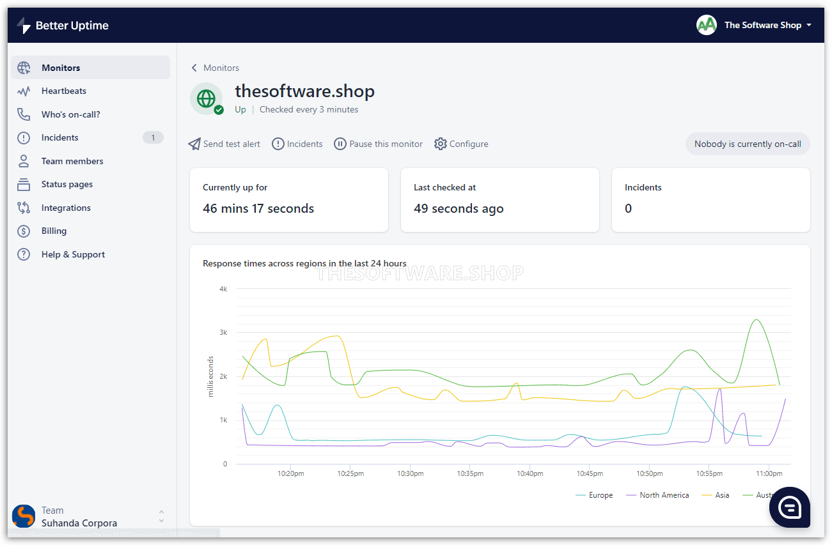
Task: Click the 'Checked every 3 minutes' text
Action: coord(309,109)
